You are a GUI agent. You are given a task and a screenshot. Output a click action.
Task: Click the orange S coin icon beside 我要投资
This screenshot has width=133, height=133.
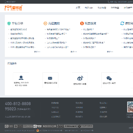coord(82,23)
